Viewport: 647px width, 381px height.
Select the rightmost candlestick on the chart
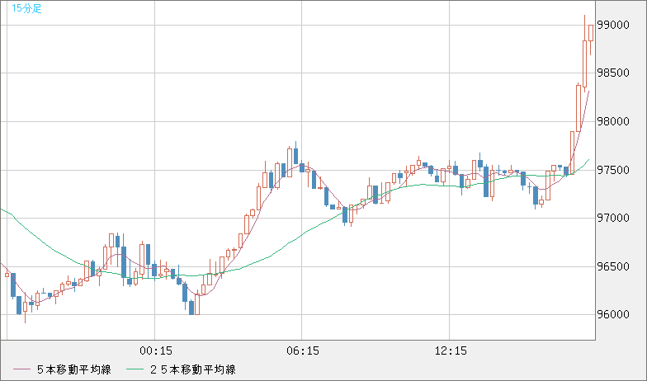tap(591, 33)
